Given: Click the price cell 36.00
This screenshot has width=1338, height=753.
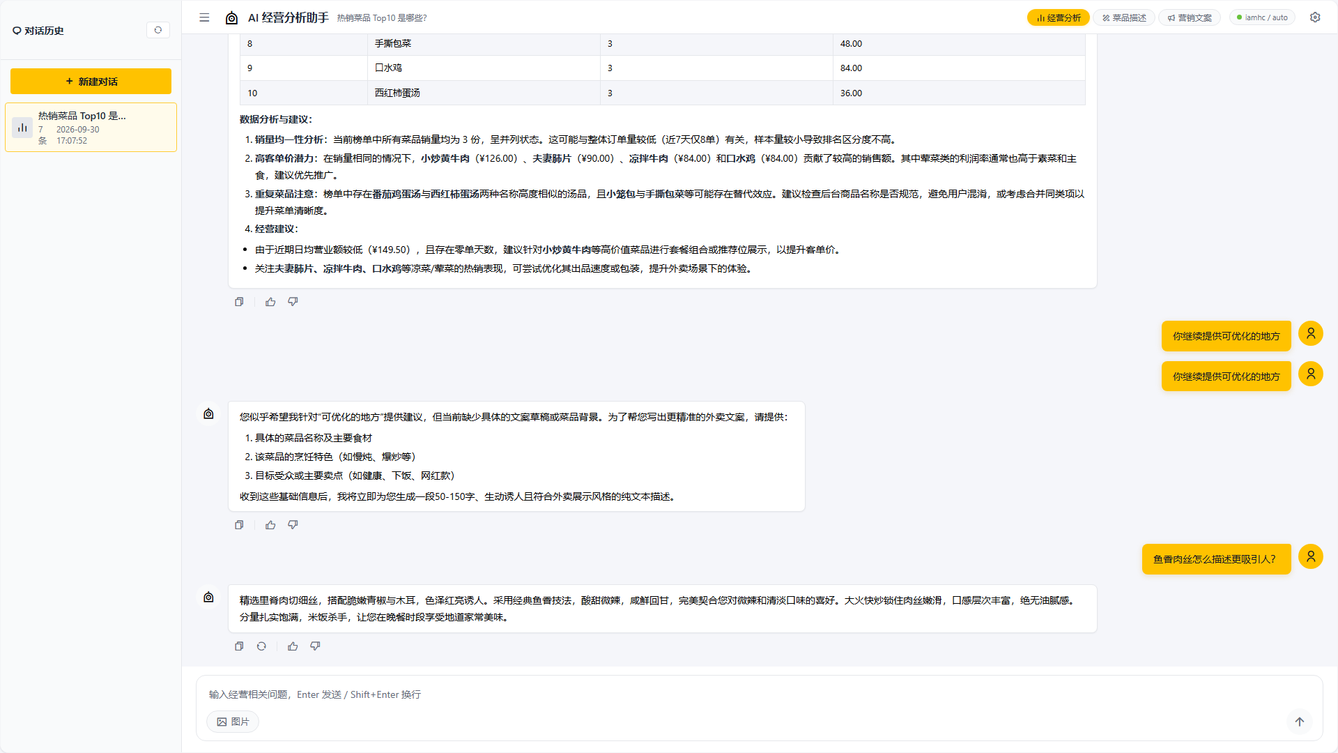Looking at the screenshot, I should (x=959, y=93).
